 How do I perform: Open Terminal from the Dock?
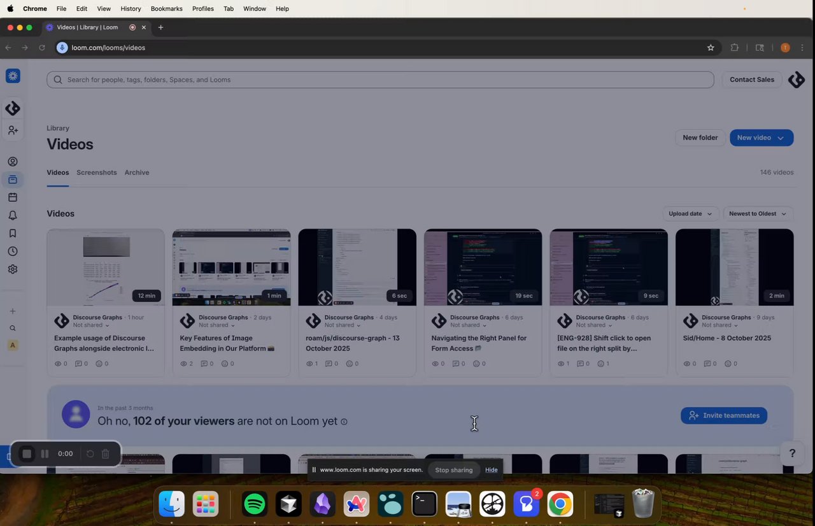click(424, 505)
